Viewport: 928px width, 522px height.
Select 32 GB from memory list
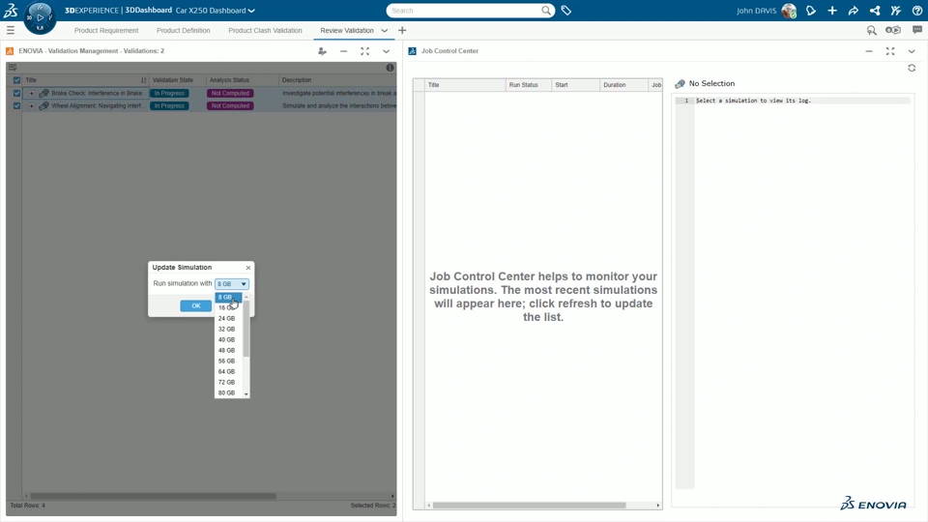(x=228, y=329)
